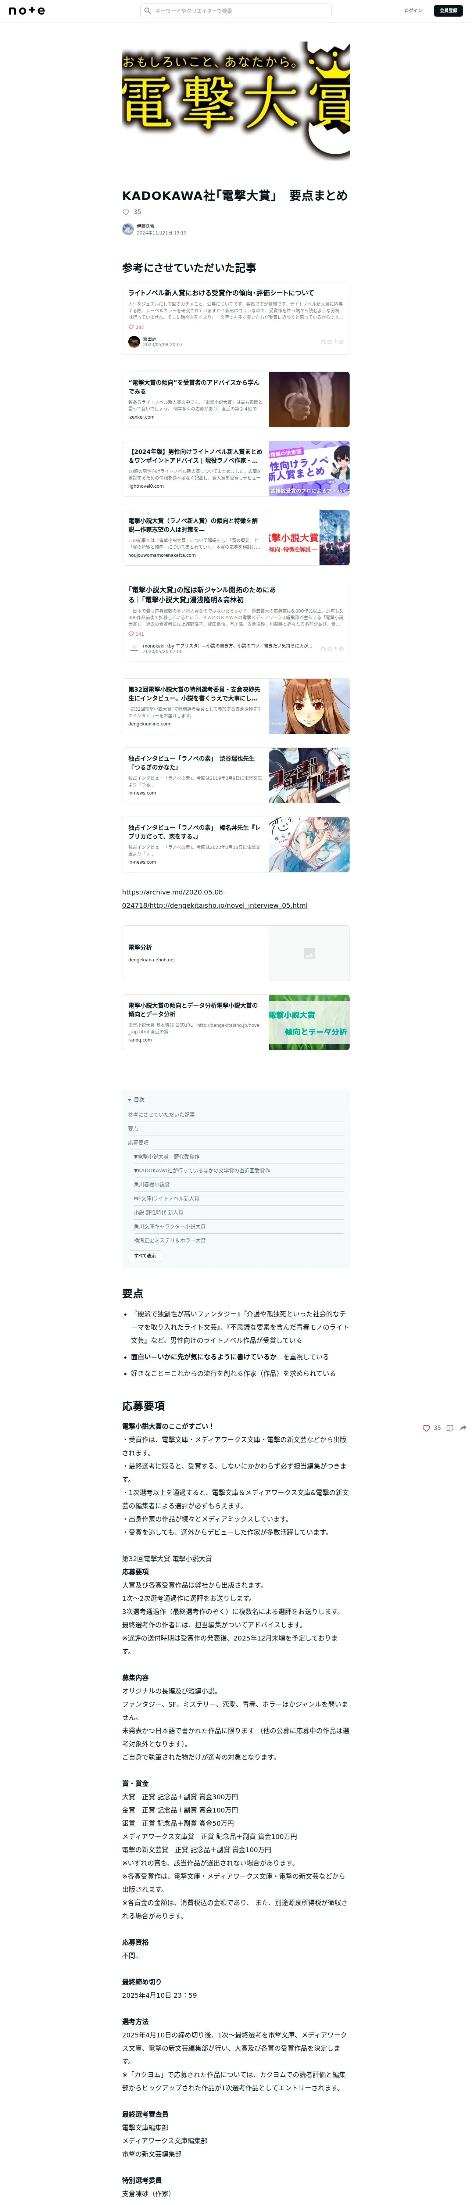Click the like count 35 under the title
The height and width of the screenshot is (2205, 472).
click(x=137, y=212)
